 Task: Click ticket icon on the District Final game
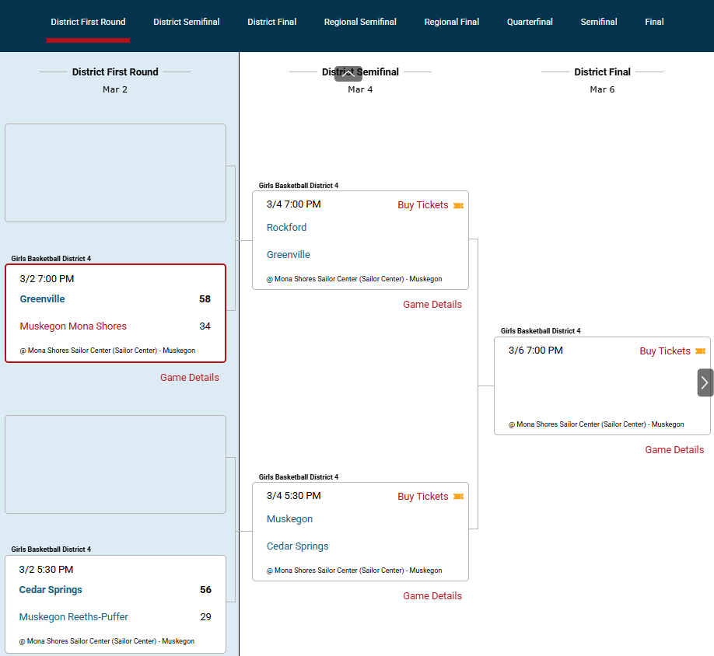point(700,351)
